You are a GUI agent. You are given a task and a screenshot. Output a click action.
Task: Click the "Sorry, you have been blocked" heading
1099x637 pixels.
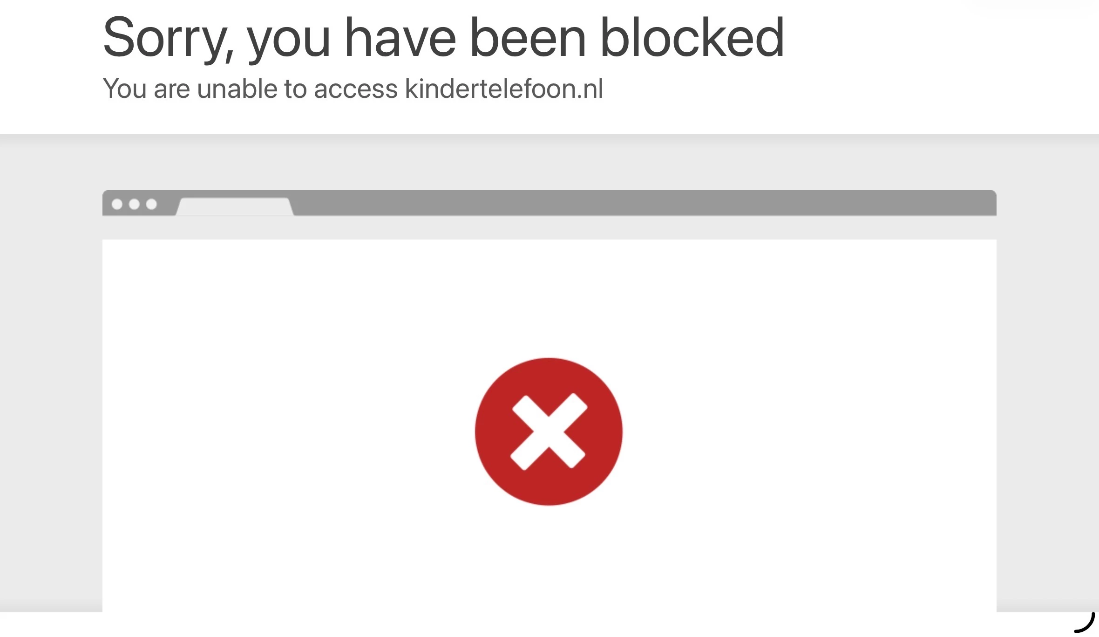click(443, 38)
